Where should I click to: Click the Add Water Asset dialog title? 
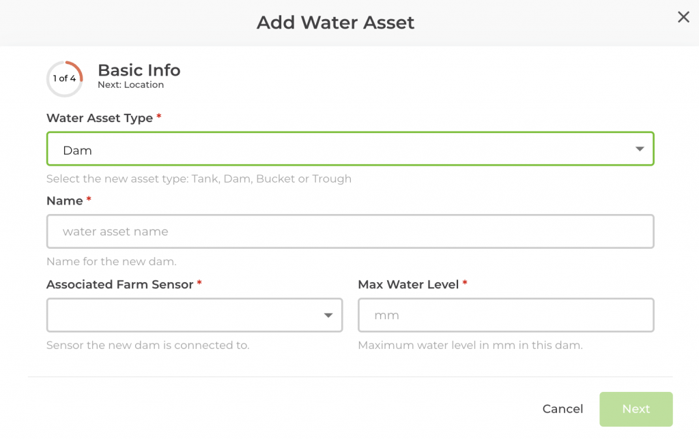pyautogui.click(x=336, y=22)
